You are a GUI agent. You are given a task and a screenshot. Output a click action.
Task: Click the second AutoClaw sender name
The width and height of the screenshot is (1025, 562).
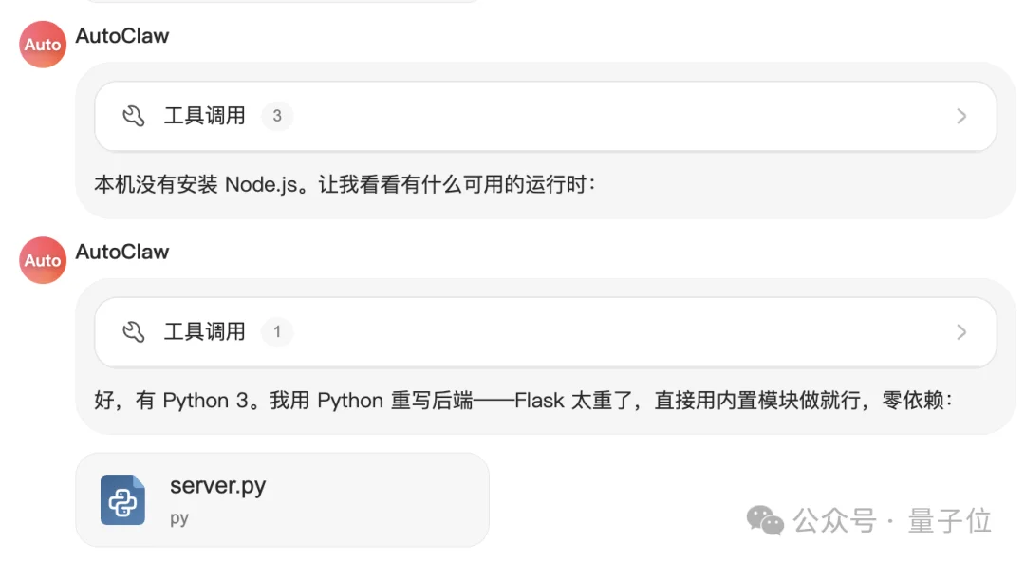click(122, 252)
